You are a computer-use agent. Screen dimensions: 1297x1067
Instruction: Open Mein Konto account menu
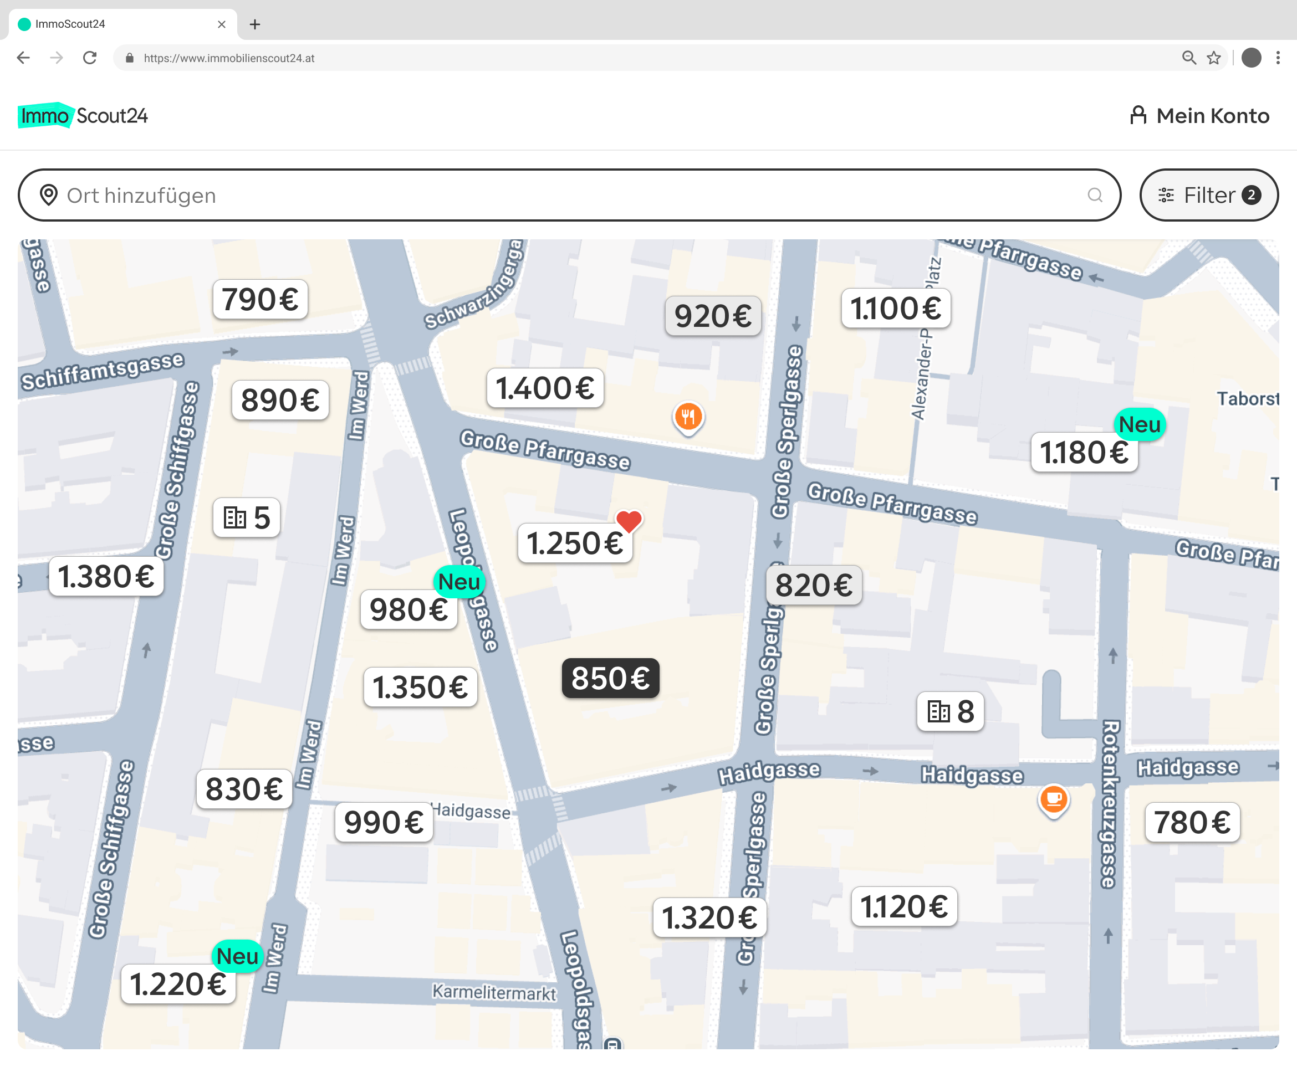click(1199, 116)
